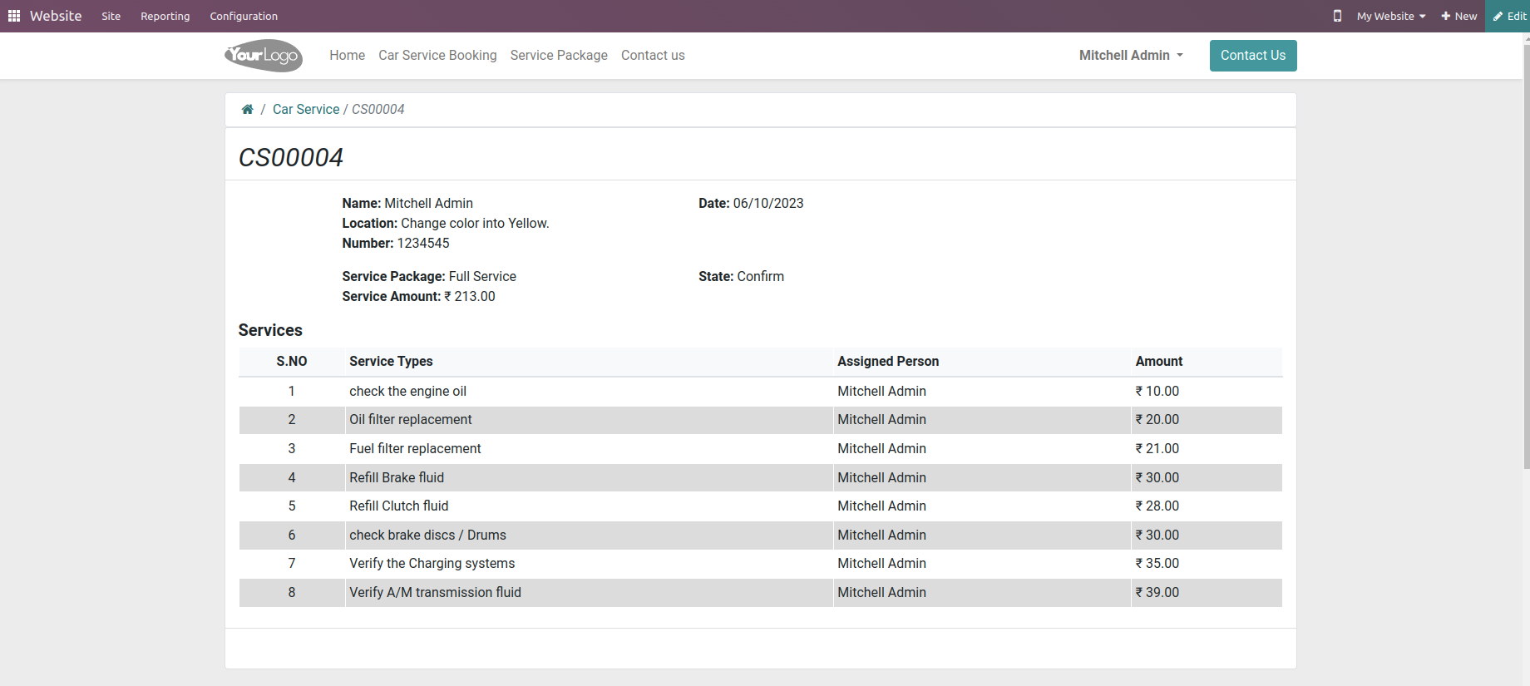Viewport: 1530px width, 686px height.
Task: Click the home breadcrumb icon
Action: (247, 110)
